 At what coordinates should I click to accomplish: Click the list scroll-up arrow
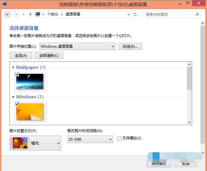click(x=189, y=64)
